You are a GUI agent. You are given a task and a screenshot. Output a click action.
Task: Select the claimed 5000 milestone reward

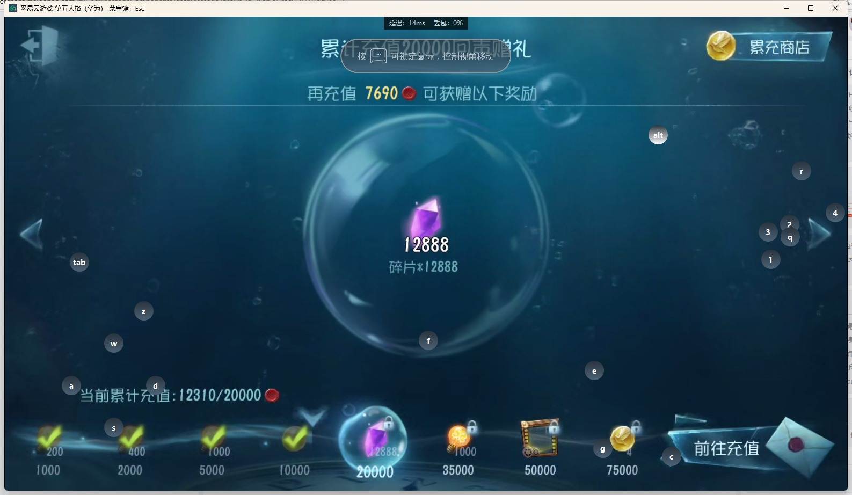[213, 450]
